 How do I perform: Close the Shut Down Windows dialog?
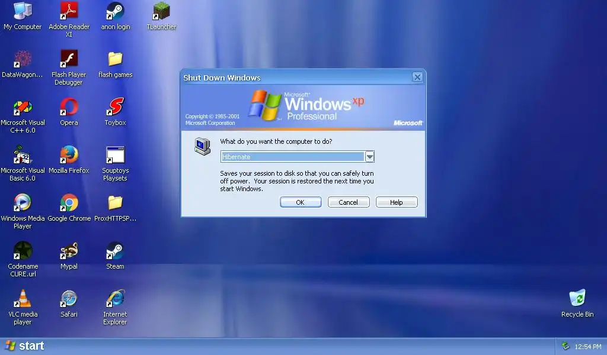pos(417,78)
